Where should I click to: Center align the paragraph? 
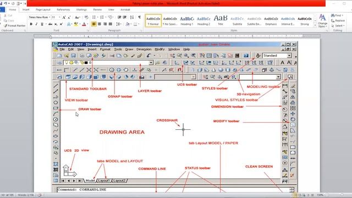coord(100,24)
